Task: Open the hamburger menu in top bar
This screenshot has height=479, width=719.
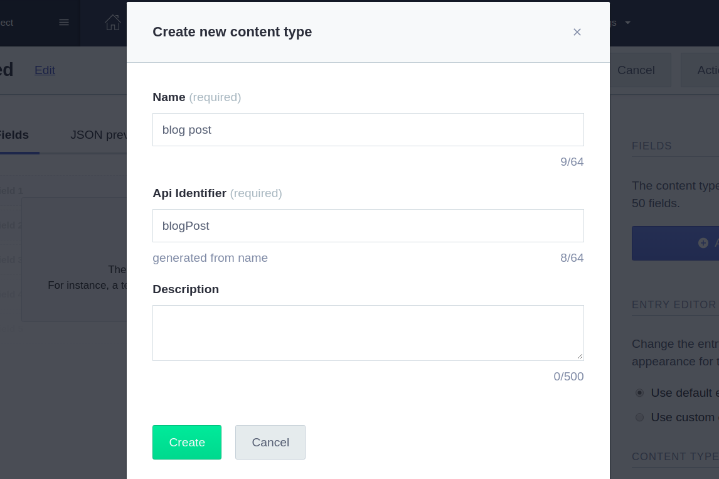Action: point(64,23)
